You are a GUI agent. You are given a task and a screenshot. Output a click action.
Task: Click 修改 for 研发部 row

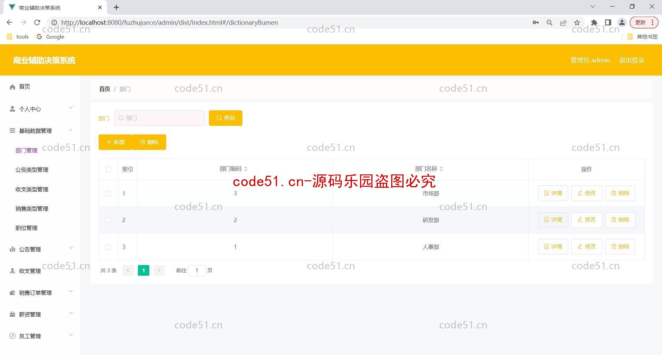(586, 220)
